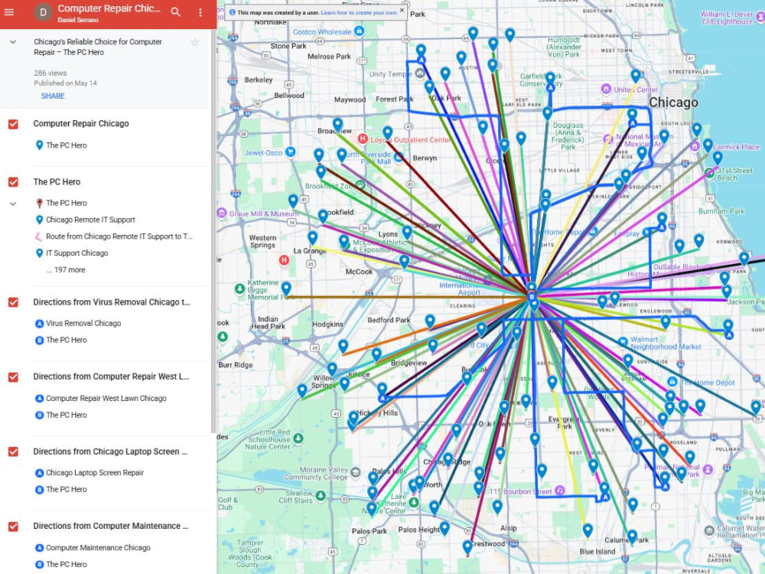
Task: Star this map with the star icon
Action: [x=194, y=42]
